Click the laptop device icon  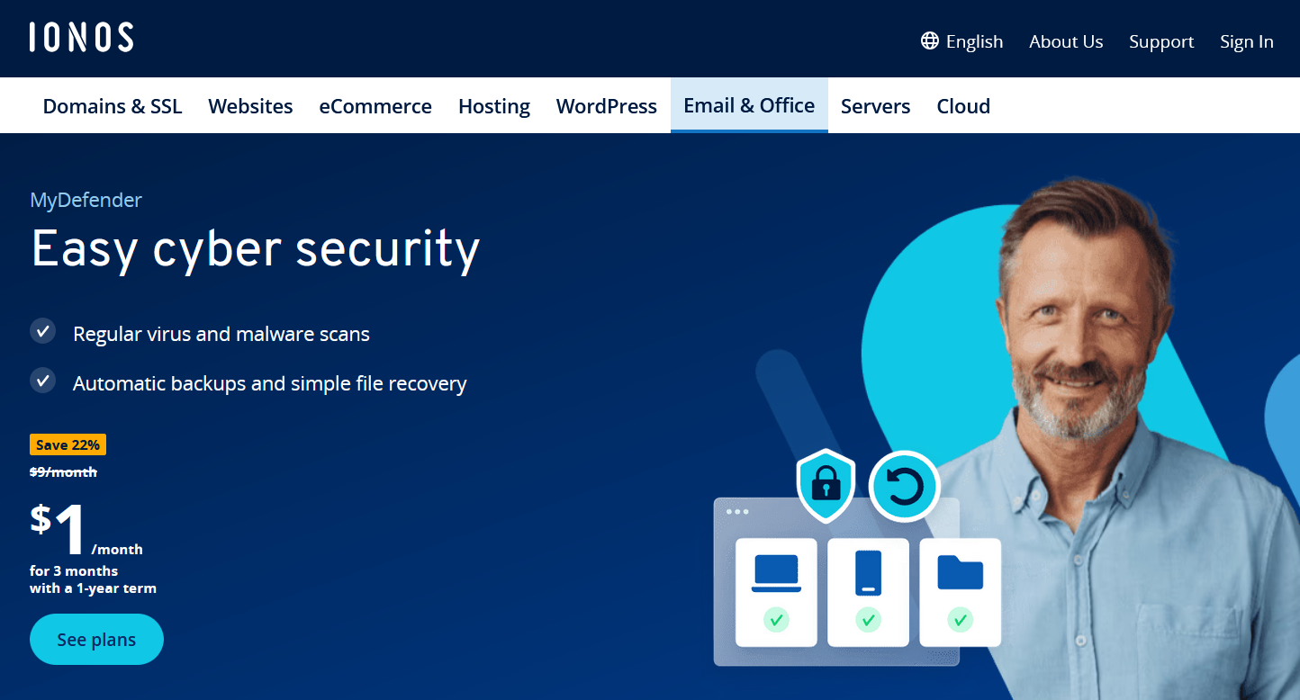[x=776, y=574]
